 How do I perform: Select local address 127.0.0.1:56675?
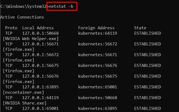(x=40, y=65)
